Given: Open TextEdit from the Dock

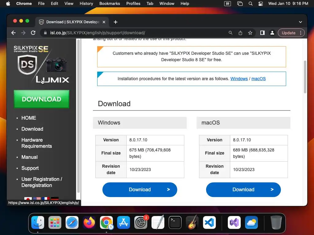Looking at the screenshot, I should click(x=158, y=222).
